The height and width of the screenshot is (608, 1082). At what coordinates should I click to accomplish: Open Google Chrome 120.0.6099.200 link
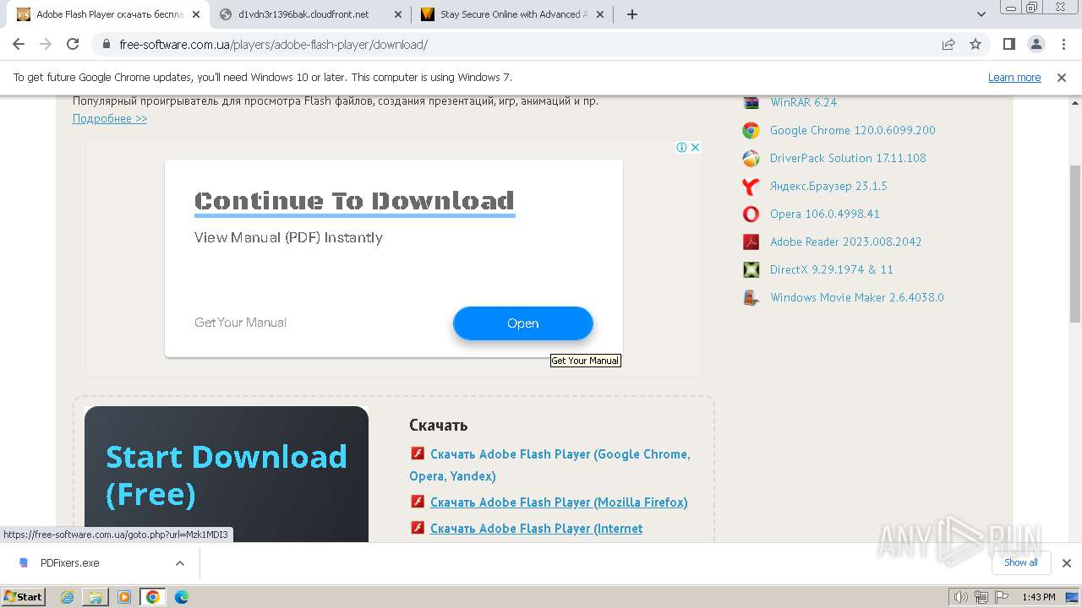(x=853, y=130)
